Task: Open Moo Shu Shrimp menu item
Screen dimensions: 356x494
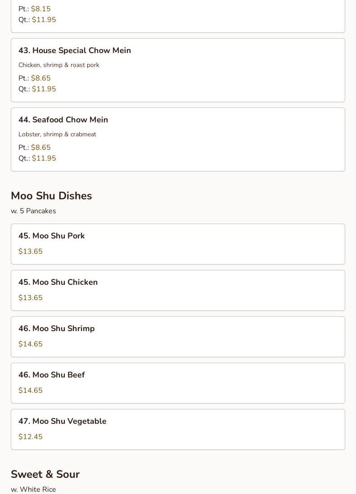Action: tap(178, 337)
